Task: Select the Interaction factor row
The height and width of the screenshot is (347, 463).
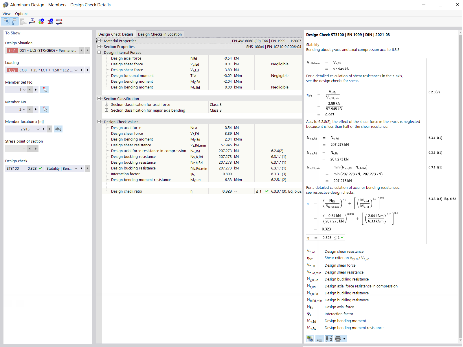Action: pyautogui.click(x=202, y=174)
